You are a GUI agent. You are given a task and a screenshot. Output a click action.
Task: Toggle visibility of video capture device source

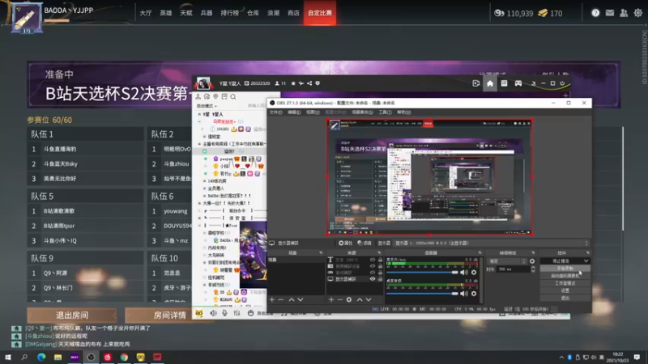(373, 266)
